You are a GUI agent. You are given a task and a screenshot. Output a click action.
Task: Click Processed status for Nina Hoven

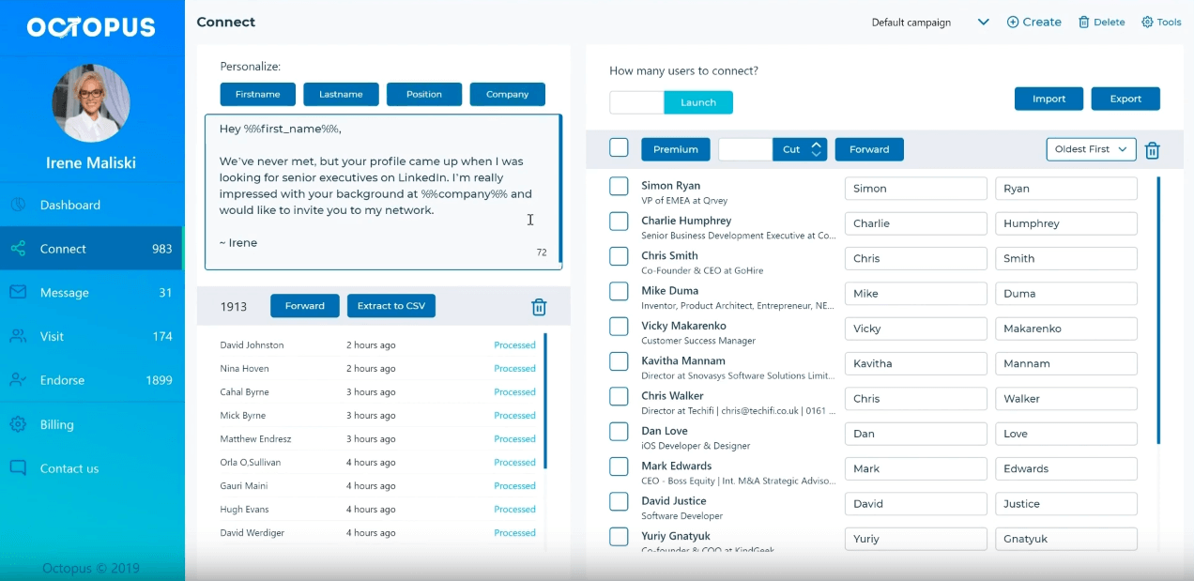pos(514,368)
